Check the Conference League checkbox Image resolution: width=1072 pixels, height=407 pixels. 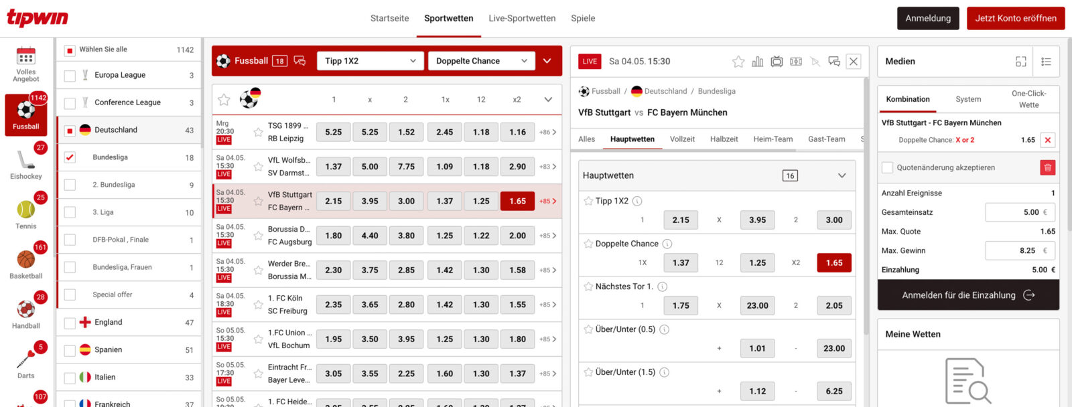(70, 103)
